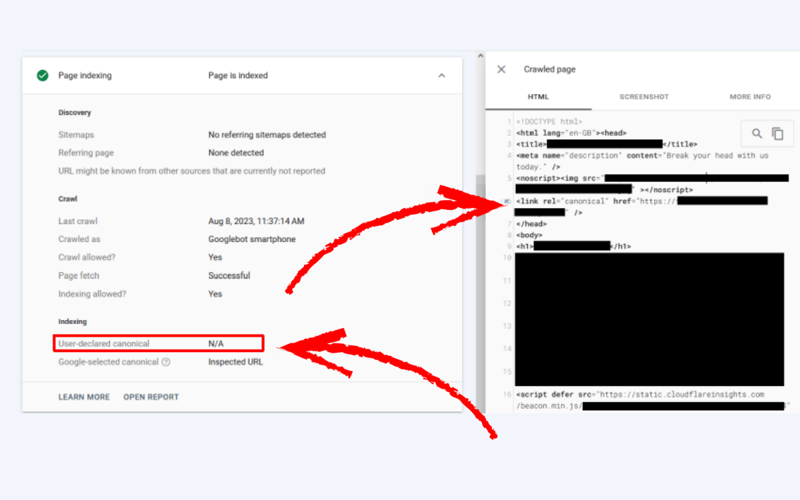The image size is (800, 500).
Task: Click the LEARN MORE link
Action: [x=84, y=397]
